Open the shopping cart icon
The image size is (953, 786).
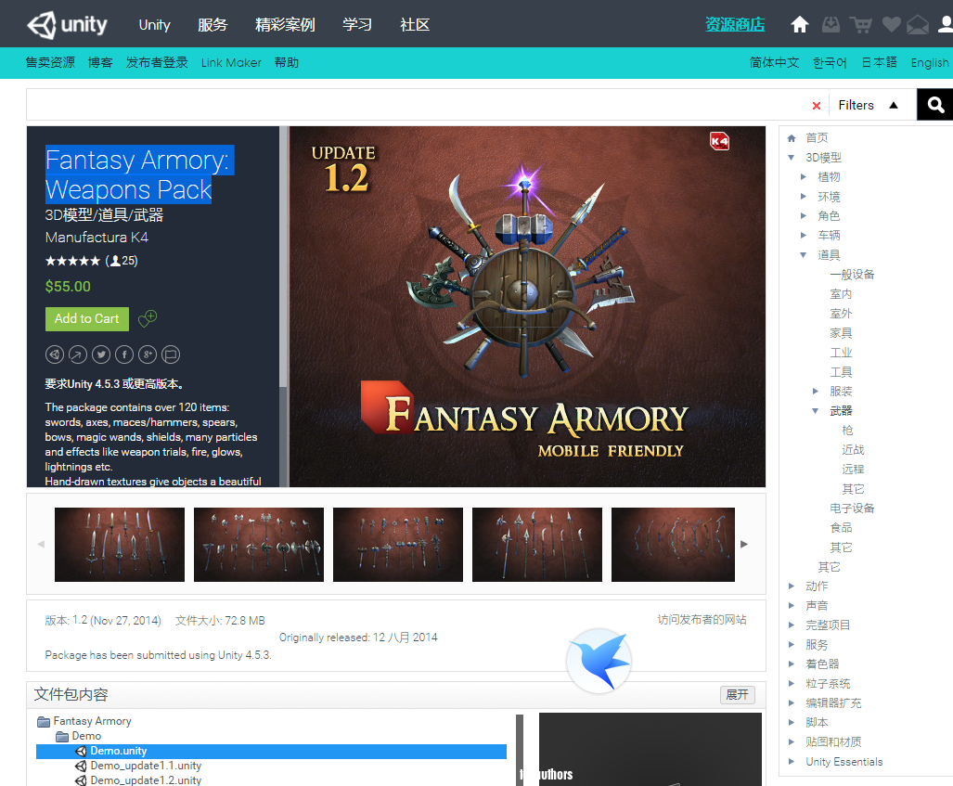pyautogui.click(x=860, y=25)
